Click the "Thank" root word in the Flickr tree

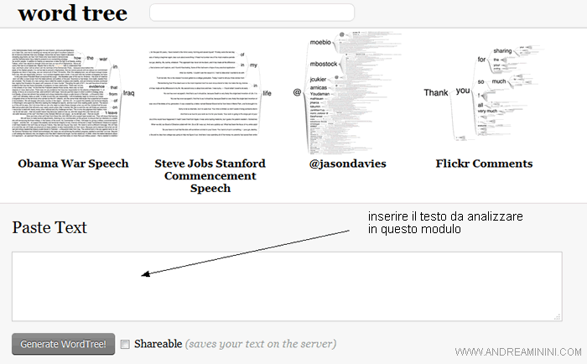436,92
